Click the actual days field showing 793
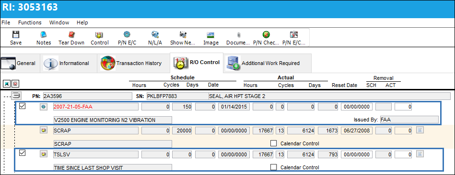This screenshot has width=455, height=175. pos(328,154)
